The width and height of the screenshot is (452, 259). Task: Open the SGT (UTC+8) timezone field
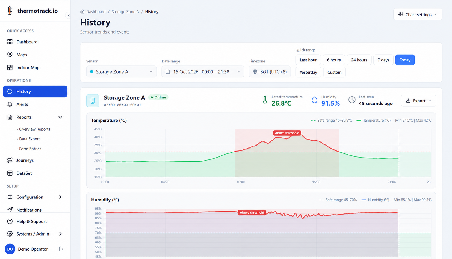click(270, 72)
